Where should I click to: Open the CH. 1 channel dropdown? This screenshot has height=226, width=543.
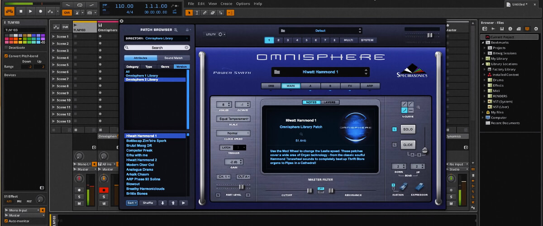(224, 176)
